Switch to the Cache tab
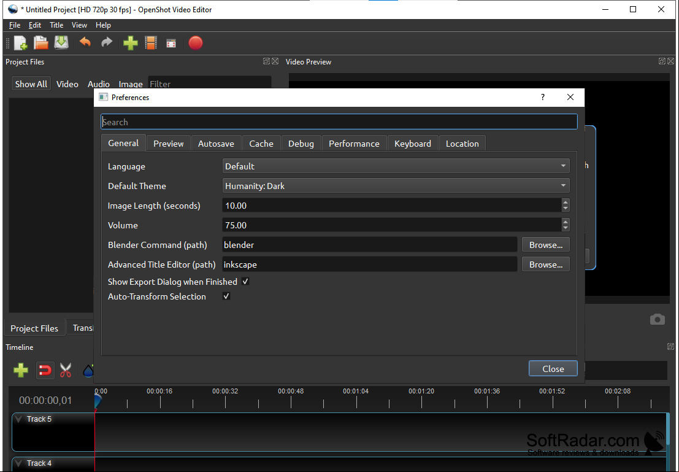The width and height of the screenshot is (679, 472). pyautogui.click(x=261, y=144)
